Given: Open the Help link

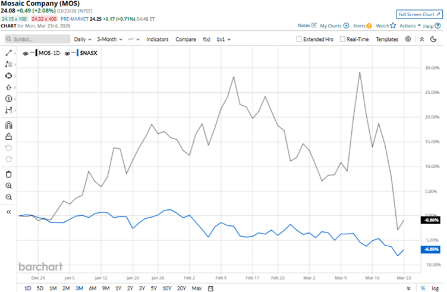Looking at the screenshot, I should (x=432, y=26).
